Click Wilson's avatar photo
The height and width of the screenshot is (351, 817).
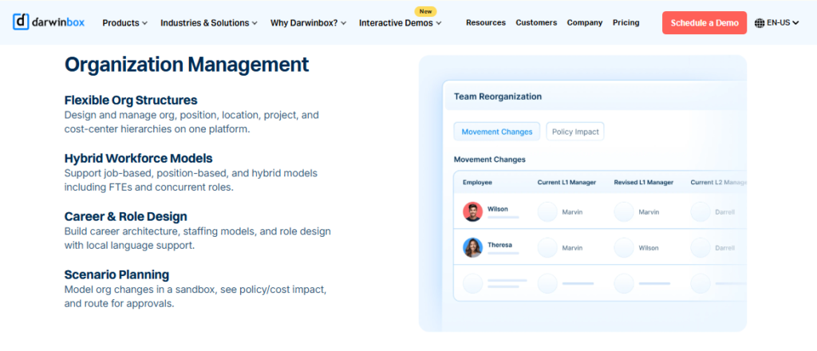tap(472, 211)
